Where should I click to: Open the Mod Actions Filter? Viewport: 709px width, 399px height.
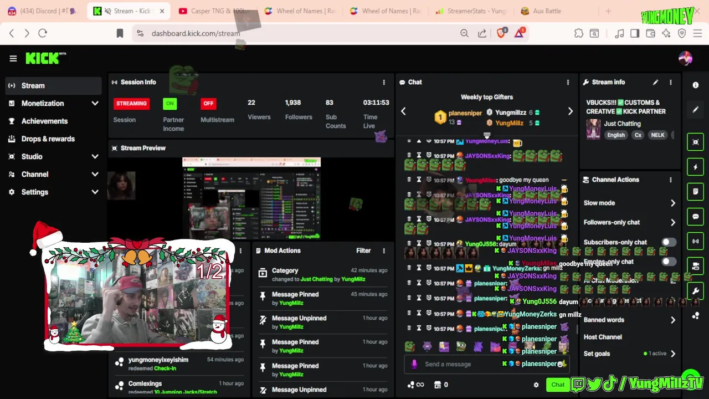pos(363,250)
